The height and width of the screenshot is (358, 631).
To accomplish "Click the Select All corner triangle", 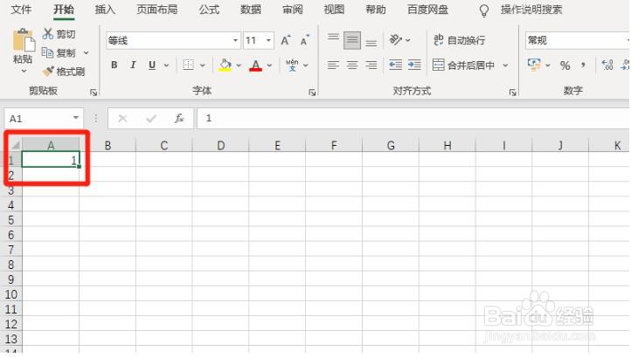I will tap(15, 145).
